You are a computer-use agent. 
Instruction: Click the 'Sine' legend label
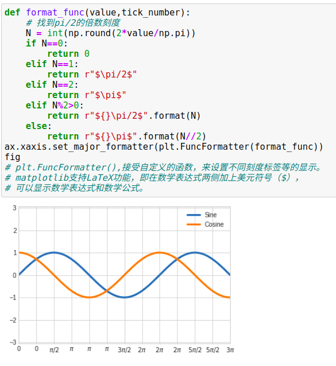point(211,215)
